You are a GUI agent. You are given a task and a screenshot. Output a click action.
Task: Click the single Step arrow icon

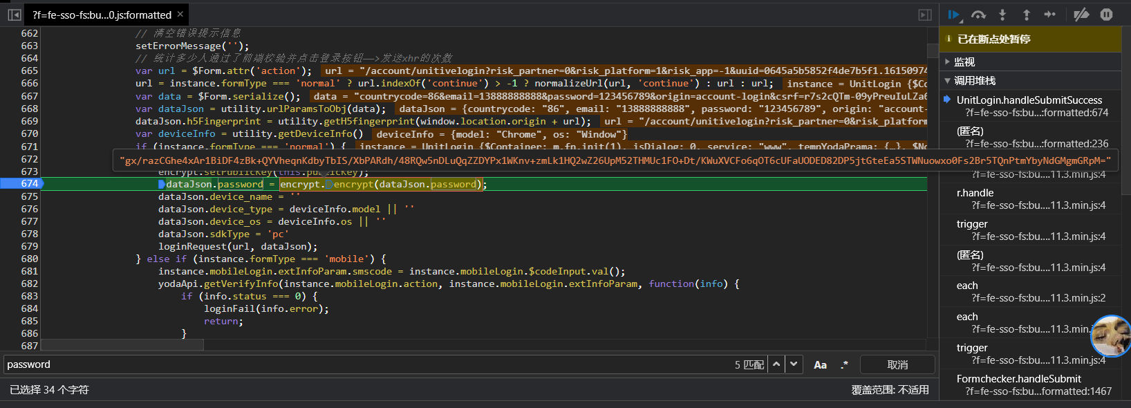tap(1049, 15)
